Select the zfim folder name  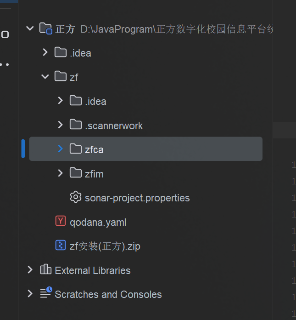click(x=94, y=174)
